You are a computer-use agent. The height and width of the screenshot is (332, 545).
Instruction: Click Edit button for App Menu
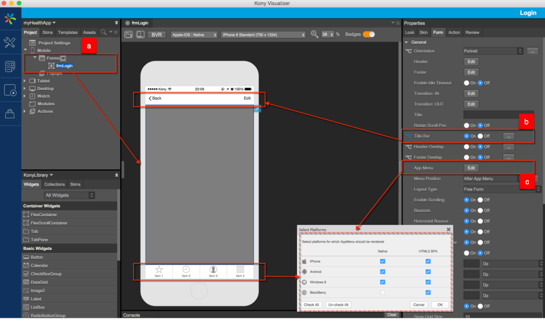click(x=471, y=168)
